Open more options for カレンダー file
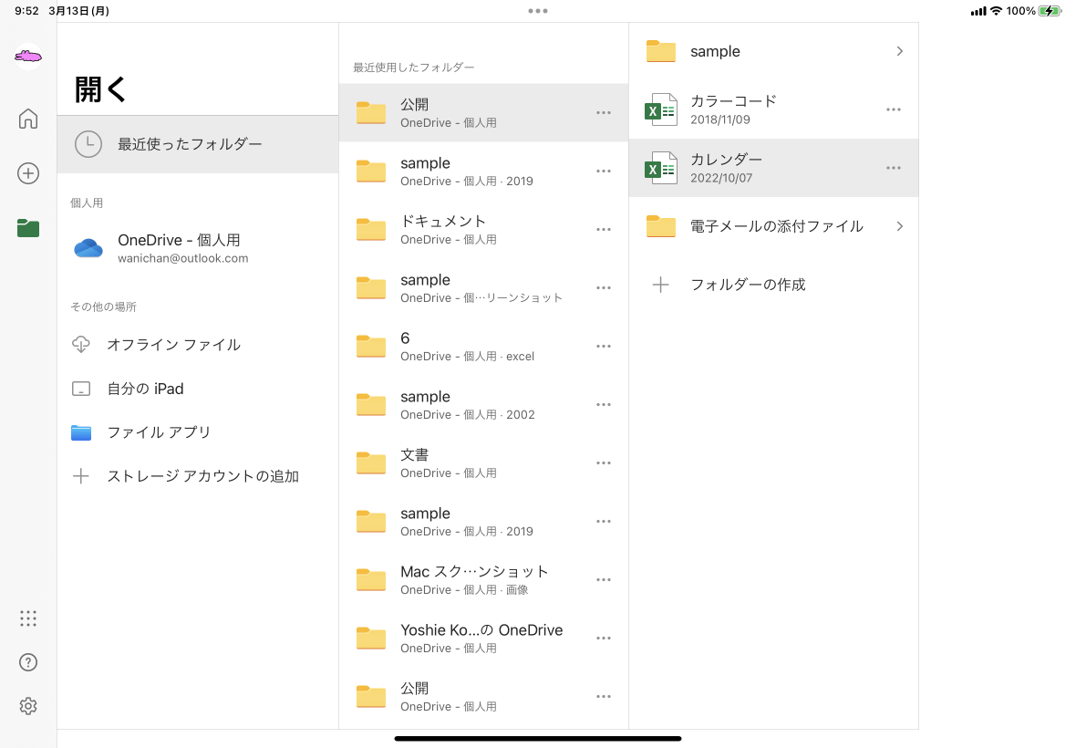The height and width of the screenshot is (748, 1076). click(894, 168)
